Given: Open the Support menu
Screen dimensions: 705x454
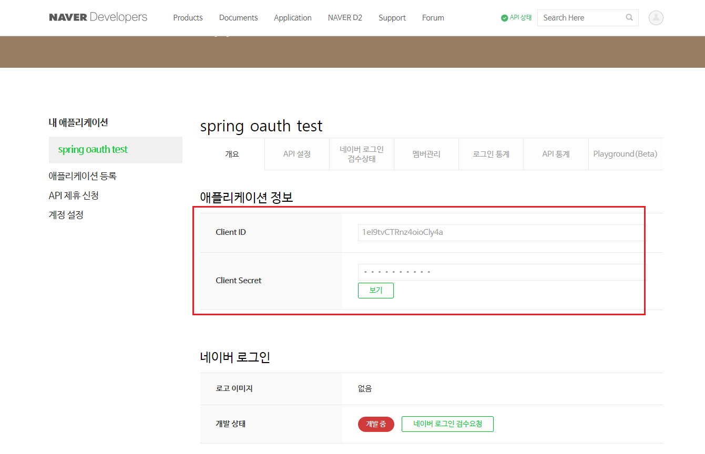Looking at the screenshot, I should (x=392, y=18).
